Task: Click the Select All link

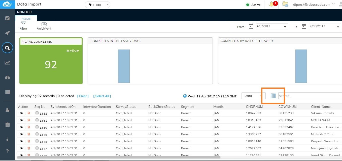Action: (x=102, y=96)
